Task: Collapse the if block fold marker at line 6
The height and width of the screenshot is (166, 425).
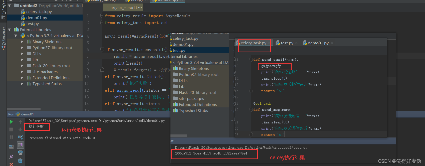Action: point(102,50)
